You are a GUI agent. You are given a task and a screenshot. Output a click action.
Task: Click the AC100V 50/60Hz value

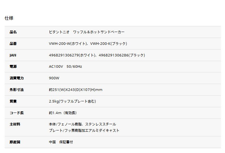point(65,66)
